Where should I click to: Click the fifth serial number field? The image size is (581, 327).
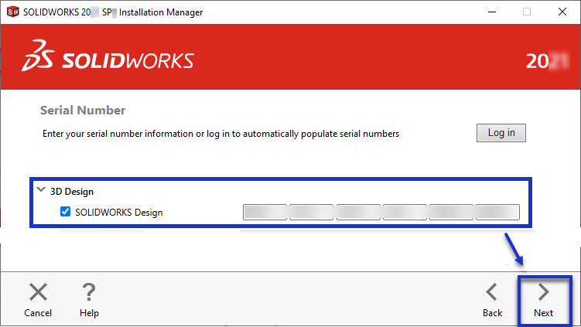[451, 212]
